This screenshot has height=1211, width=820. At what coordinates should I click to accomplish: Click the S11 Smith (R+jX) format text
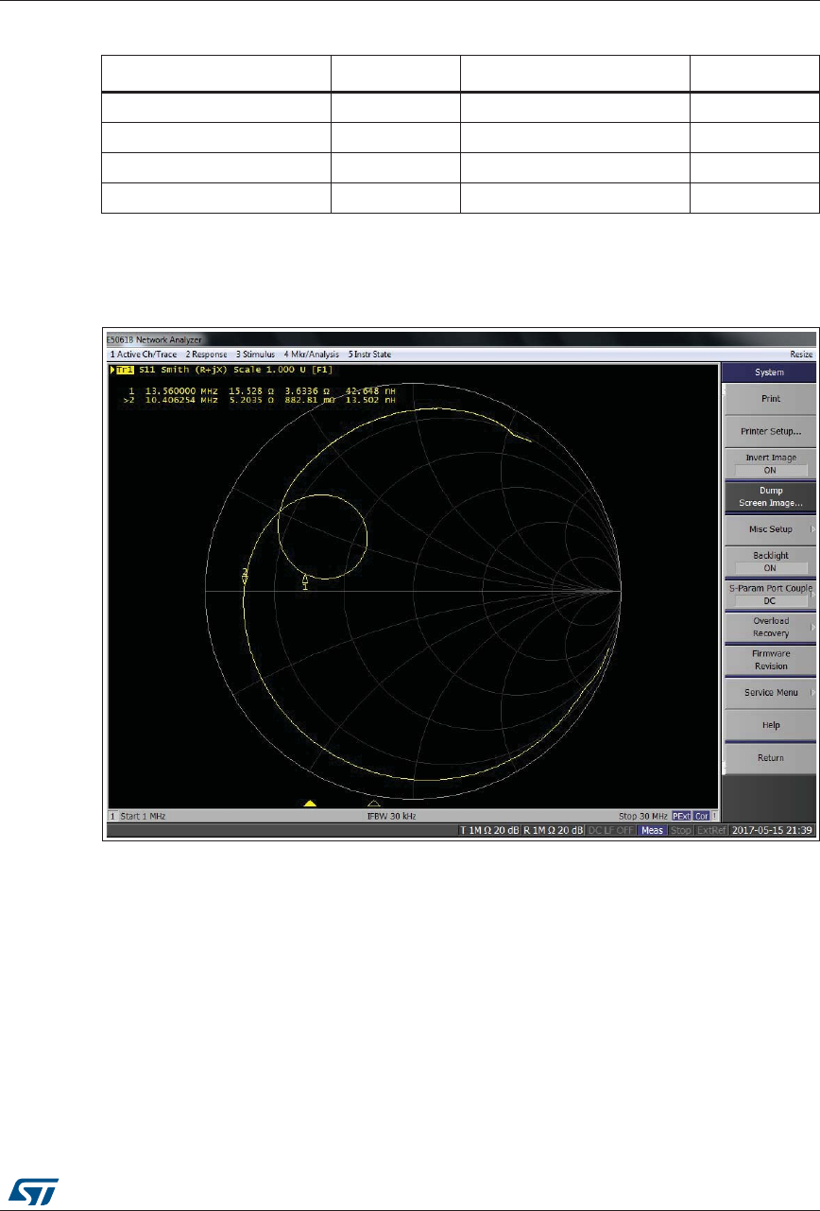[185, 370]
